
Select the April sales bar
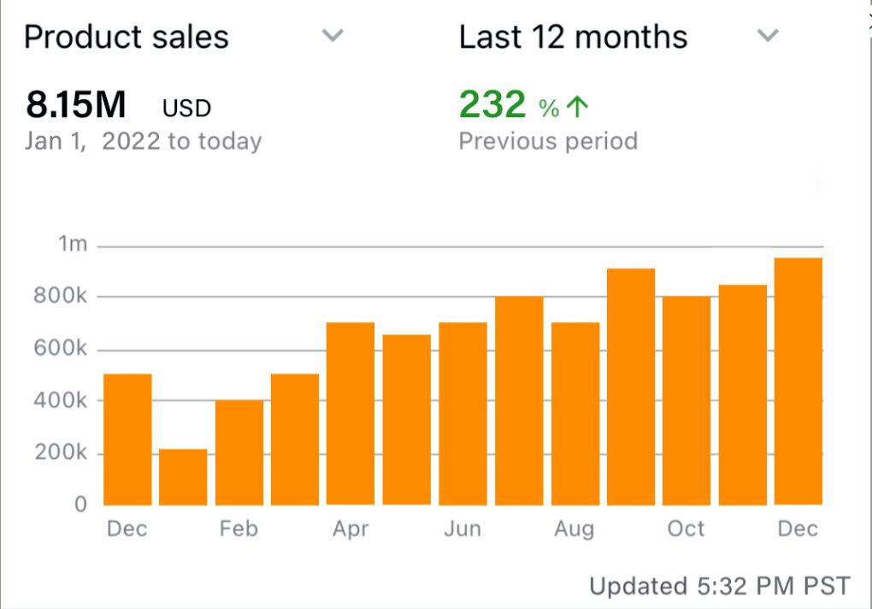351,413
